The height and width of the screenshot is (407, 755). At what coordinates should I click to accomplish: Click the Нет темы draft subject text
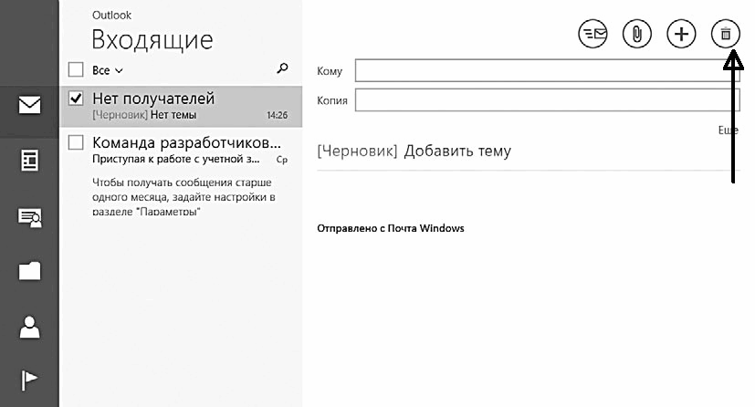pyautogui.click(x=173, y=115)
